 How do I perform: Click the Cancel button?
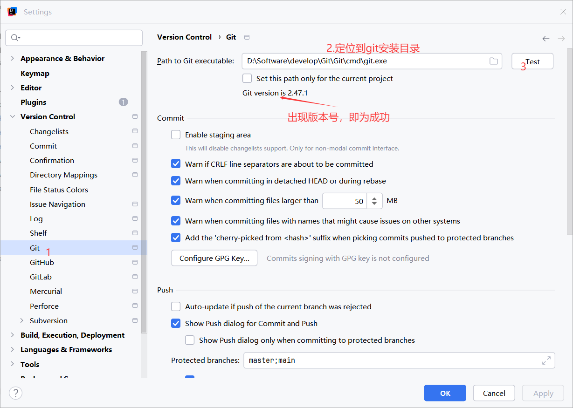494,393
